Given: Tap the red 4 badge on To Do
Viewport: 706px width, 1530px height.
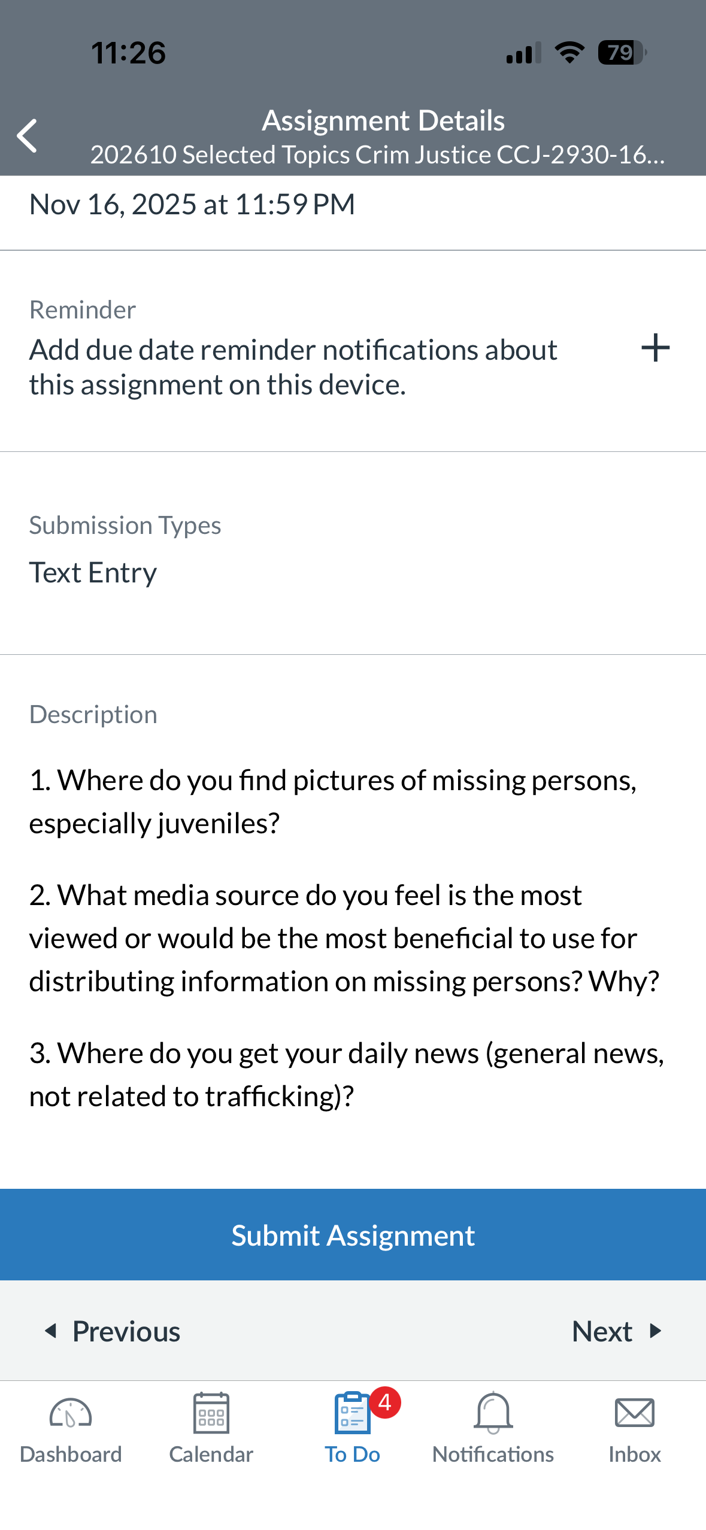Looking at the screenshot, I should (x=385, y=1402).
